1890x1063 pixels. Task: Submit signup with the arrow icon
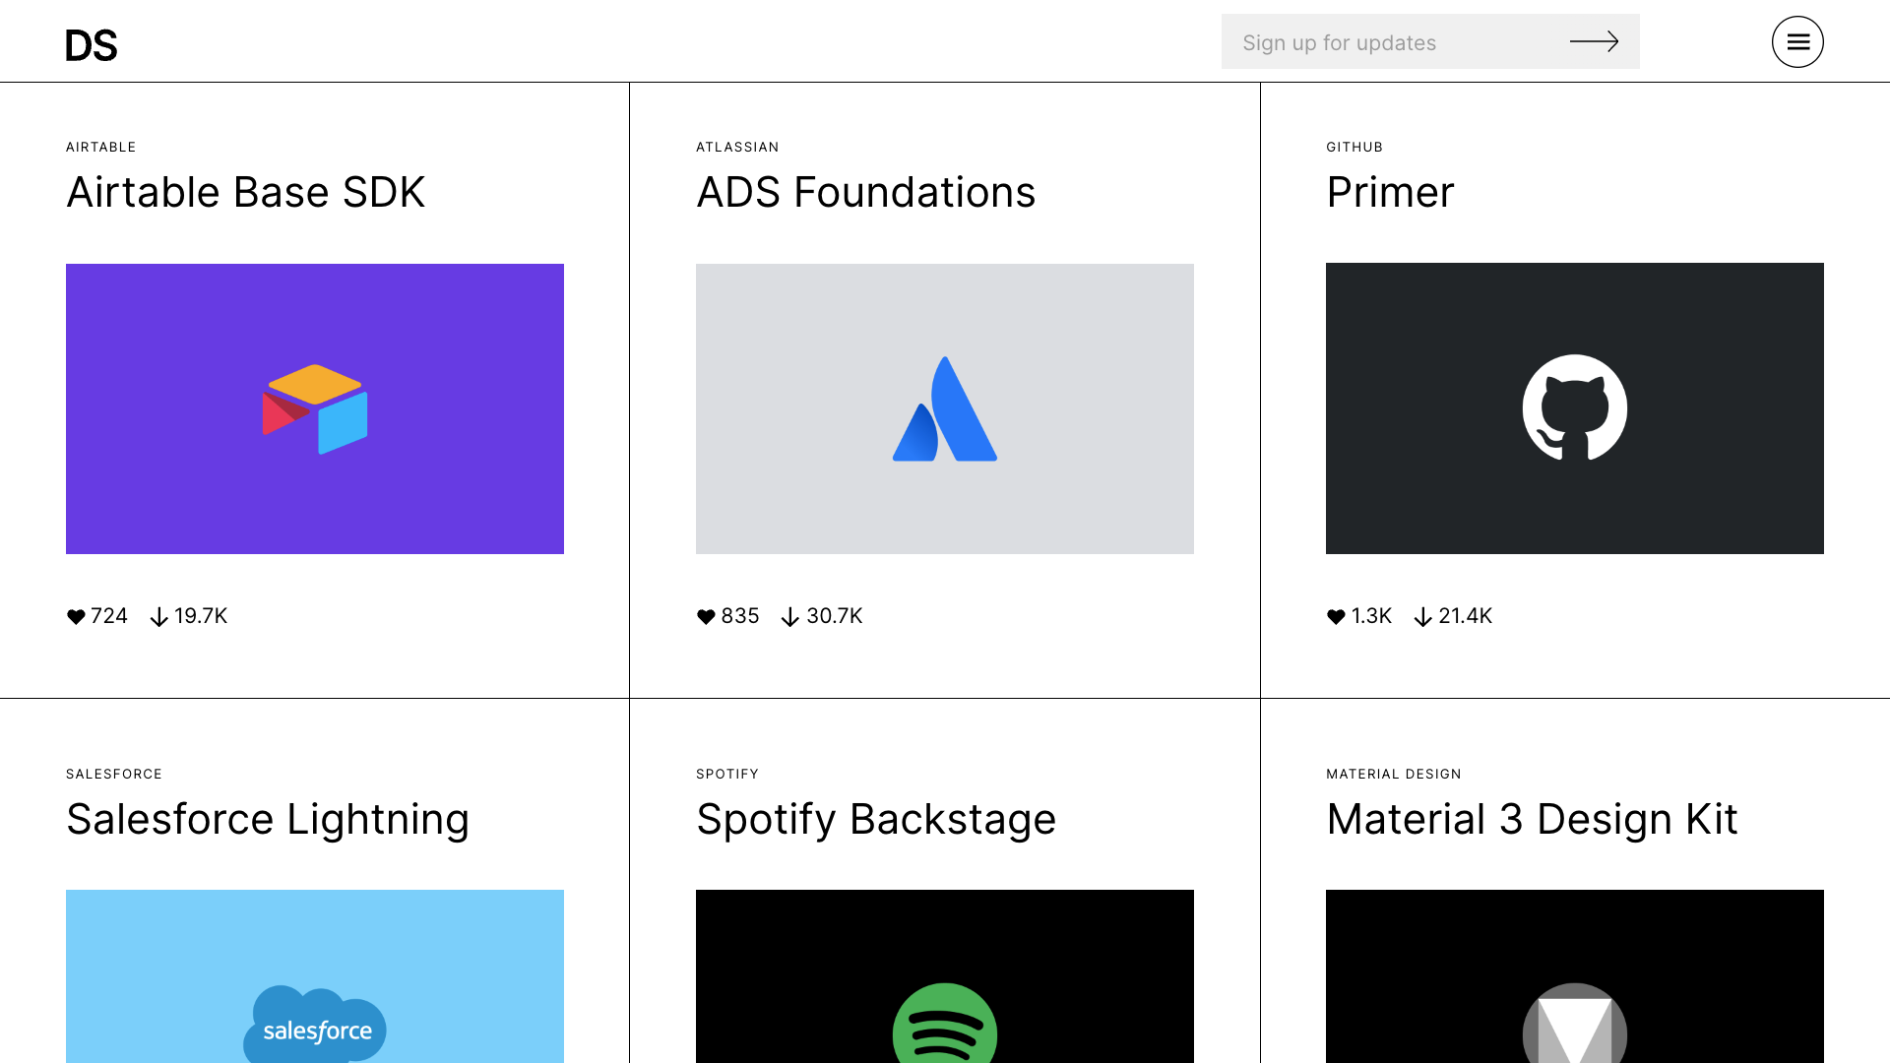coord(1594,41)
